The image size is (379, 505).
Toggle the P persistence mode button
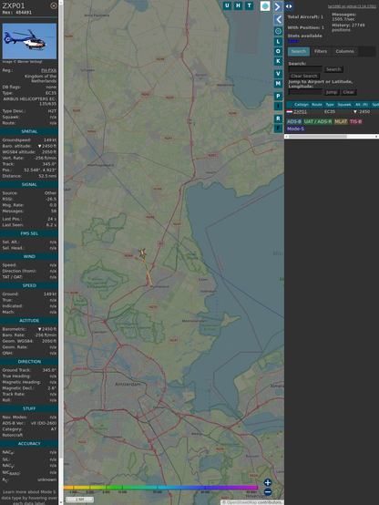click(278, 96)
